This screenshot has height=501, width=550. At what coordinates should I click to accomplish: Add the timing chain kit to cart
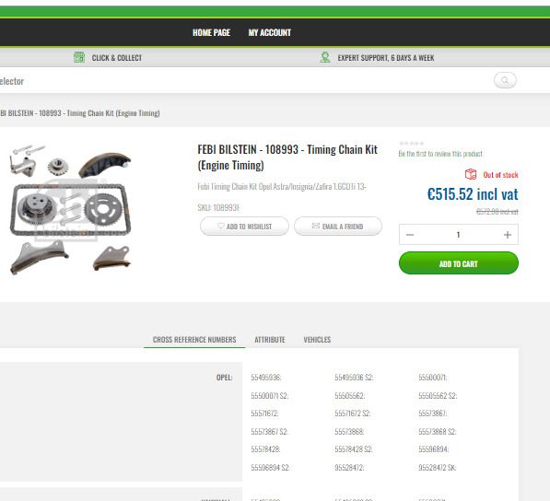click(x=459, y=263)
